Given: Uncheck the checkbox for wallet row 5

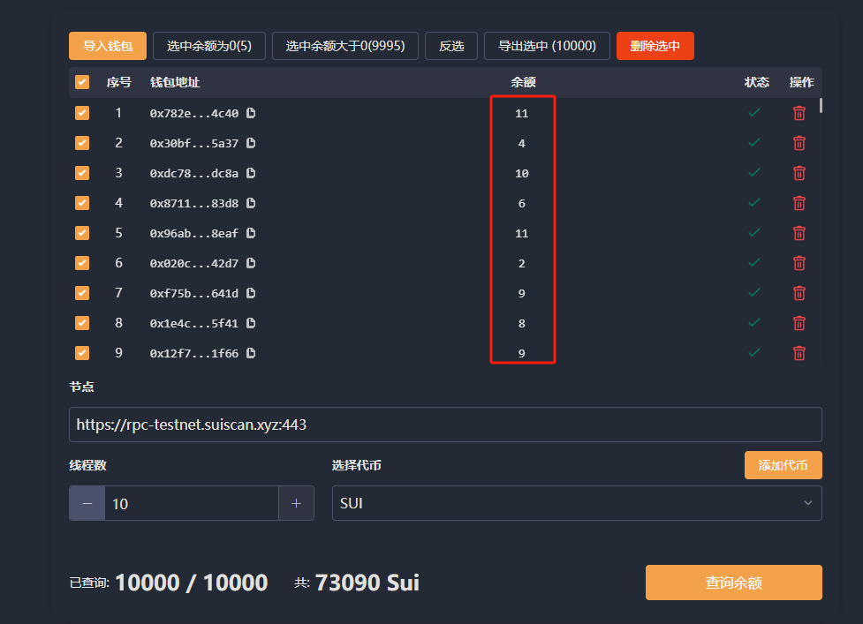Looking at the screenshot, I should coord(82,232).
